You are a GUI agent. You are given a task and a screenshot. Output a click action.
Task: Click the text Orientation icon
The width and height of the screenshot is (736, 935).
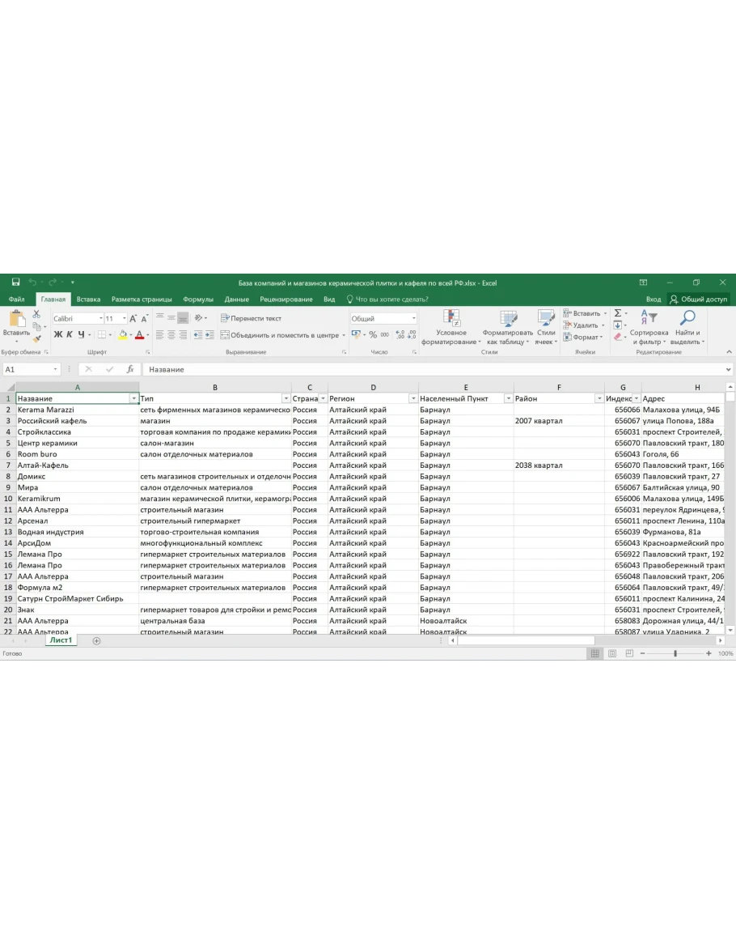(x=198, y=318)
